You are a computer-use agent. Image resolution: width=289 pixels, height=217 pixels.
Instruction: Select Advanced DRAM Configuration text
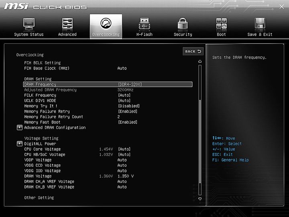click(x=55, y=127)
